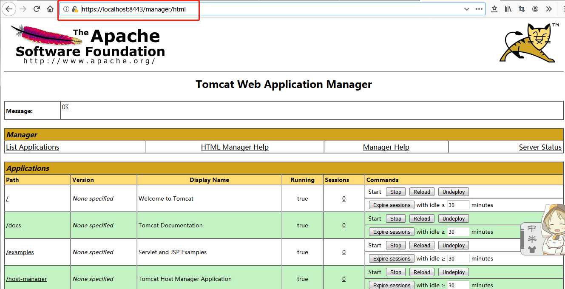
Task: Open the /examples application link
Action: point(20,252)
